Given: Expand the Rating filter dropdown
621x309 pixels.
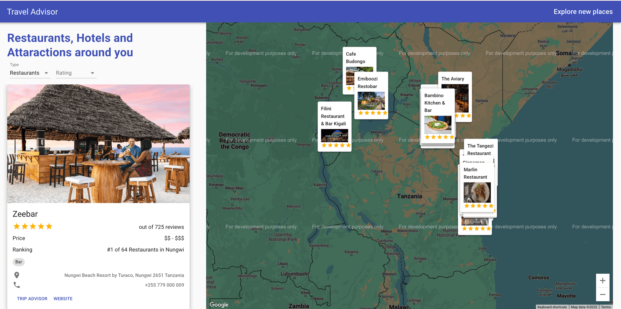Looking at the screenshot, I should pos(76,73).
